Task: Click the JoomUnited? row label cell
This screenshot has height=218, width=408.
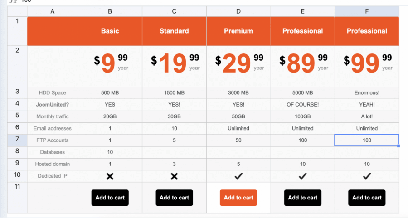Action: click(x=53, y=105)
